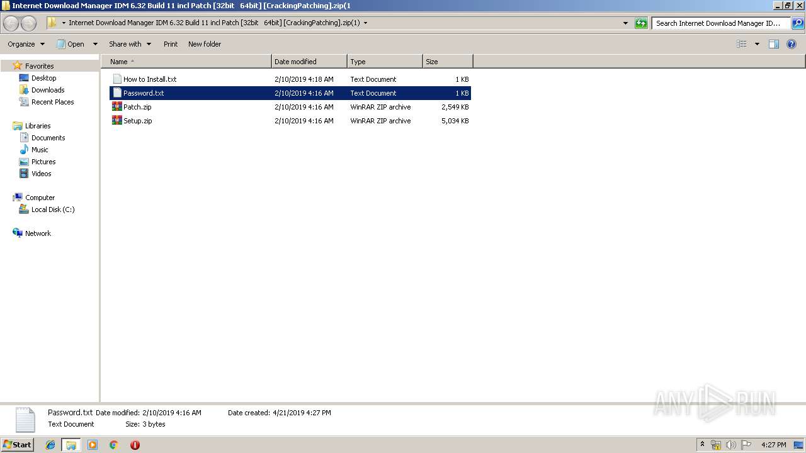Click the Forward navigation arrow
The image size is (806, 453).
29,23
